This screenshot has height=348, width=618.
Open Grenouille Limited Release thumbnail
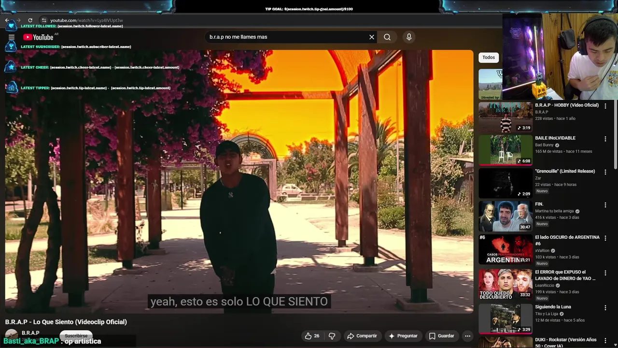pyautogui.click(x=506, y=183)
